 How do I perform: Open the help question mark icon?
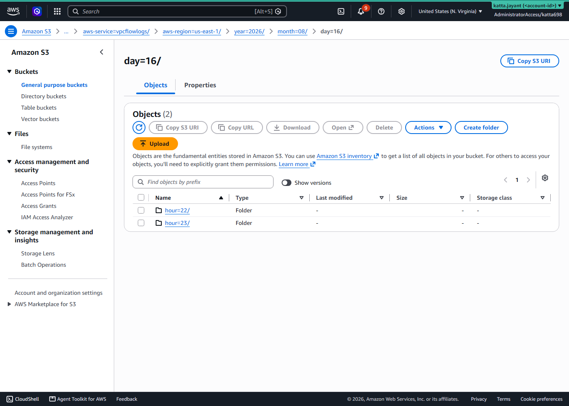tap(381, 11)
